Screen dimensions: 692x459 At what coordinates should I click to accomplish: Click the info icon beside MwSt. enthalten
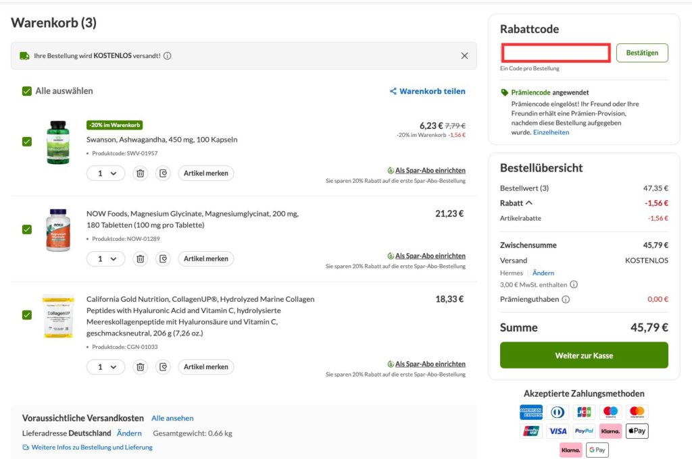coord(574,284)
